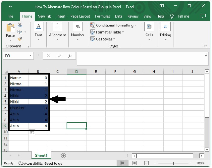The height and width of the screenshot is (168, 212).
Task: Open the Name Box dropdown arrow
Action: point(31,55)
